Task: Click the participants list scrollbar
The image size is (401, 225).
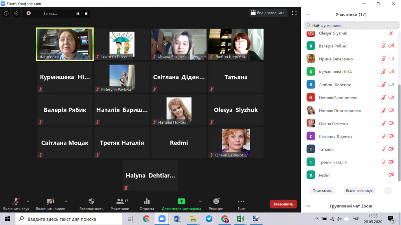Action: click(399, 132)
